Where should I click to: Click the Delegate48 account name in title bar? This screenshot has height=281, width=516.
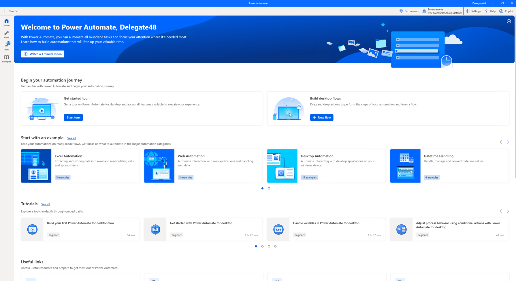point(479,3)
